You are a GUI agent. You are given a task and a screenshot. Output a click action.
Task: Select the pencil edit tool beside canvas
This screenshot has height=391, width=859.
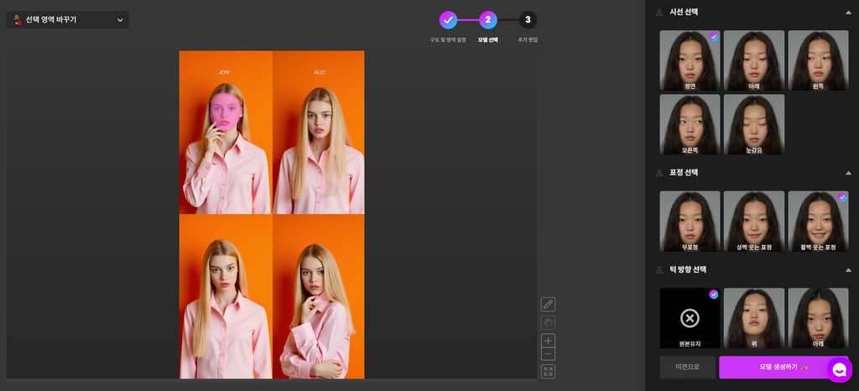pos(548,304)
